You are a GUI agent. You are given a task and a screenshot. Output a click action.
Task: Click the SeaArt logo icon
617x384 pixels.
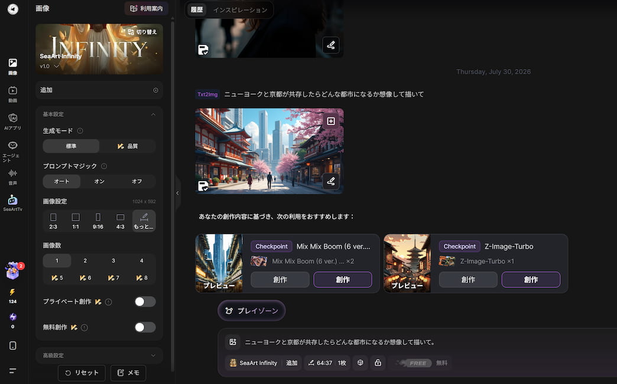coord(12,9)
